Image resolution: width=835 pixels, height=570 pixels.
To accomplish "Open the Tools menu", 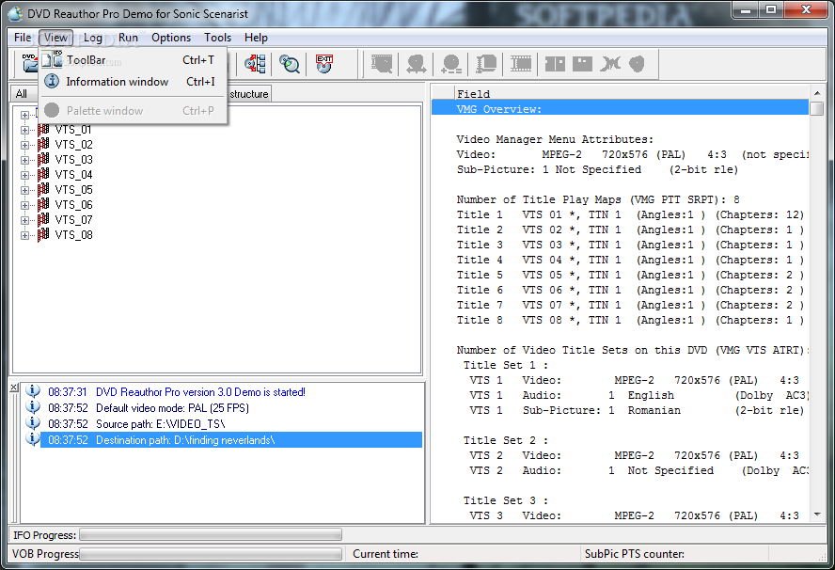I will click(x=218, y=38).
